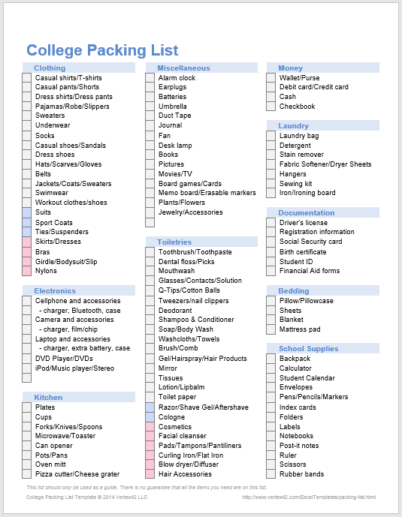Select 'Workout clothes/shoes' text

pos(71,203)
